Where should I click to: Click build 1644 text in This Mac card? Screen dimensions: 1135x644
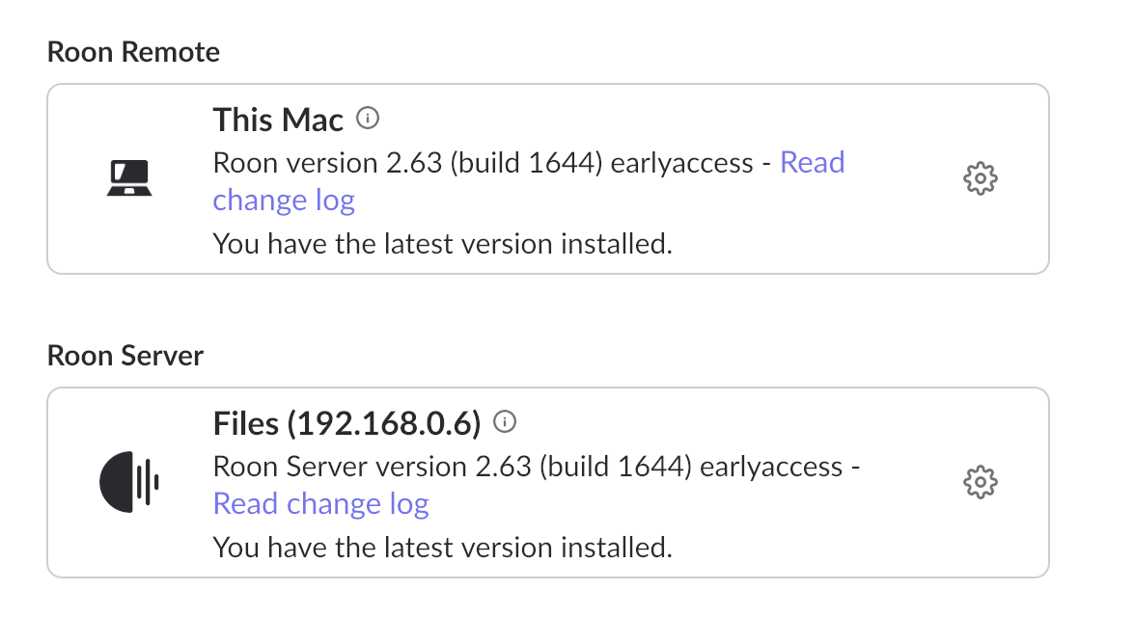[x=539, y=162]
